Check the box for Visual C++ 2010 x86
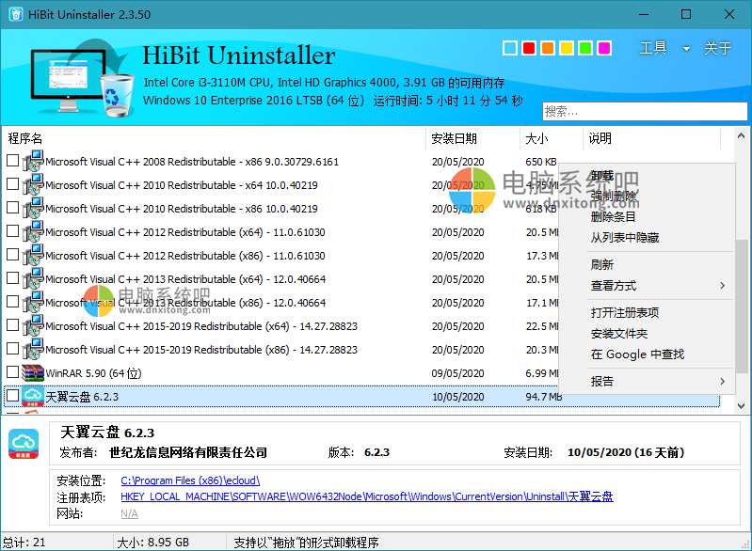752x551 pixels. (13, 208)
